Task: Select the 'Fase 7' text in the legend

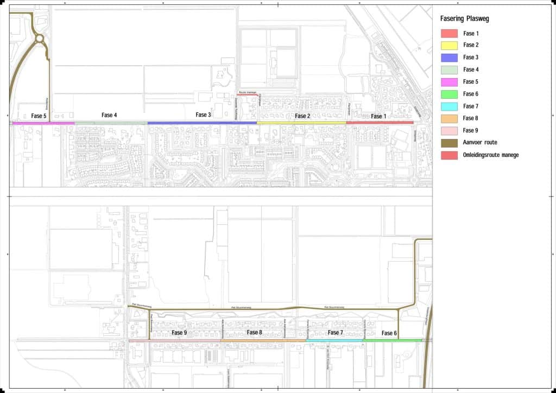Action: tap(471, 106)
